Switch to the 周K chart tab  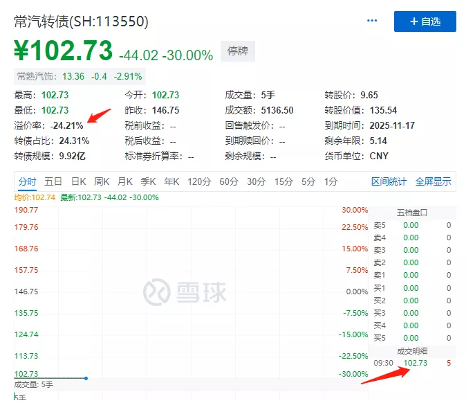pos(102,181)
